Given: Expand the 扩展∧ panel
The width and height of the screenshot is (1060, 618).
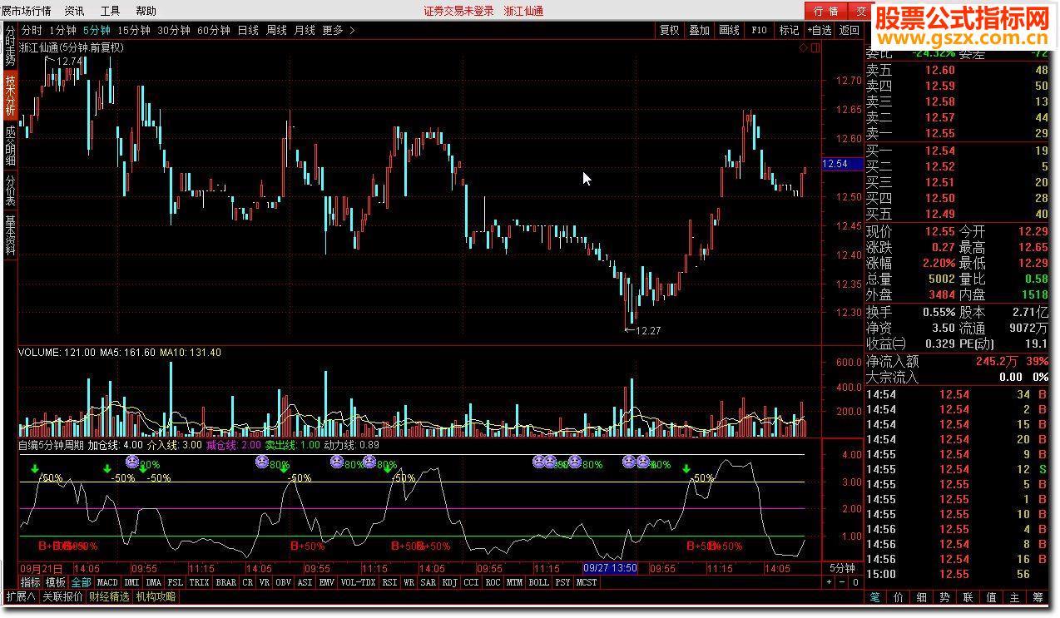Looking at the screenshot, I should tap(21, 596).
